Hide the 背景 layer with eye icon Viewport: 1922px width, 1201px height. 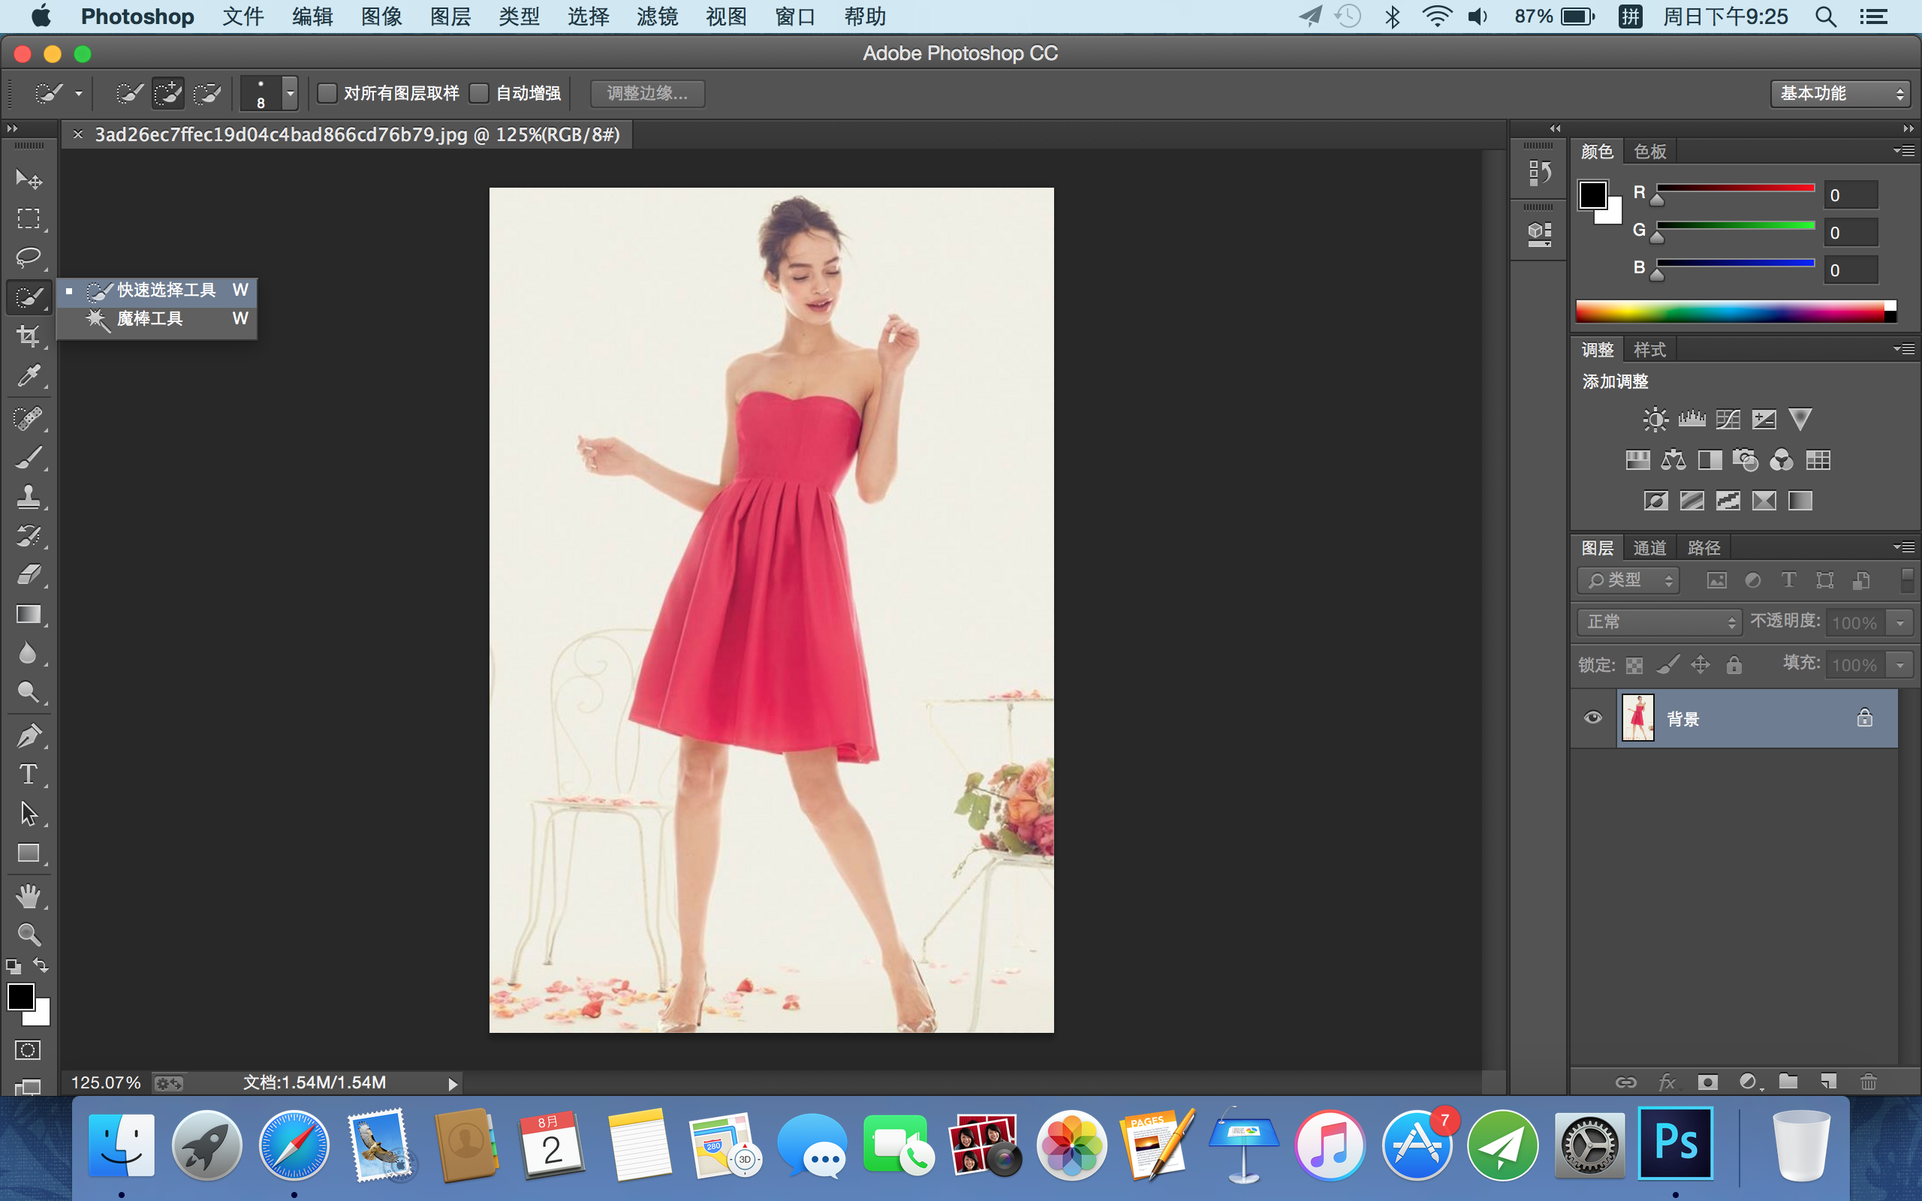pyautogui.click(x=1593, y=718)
